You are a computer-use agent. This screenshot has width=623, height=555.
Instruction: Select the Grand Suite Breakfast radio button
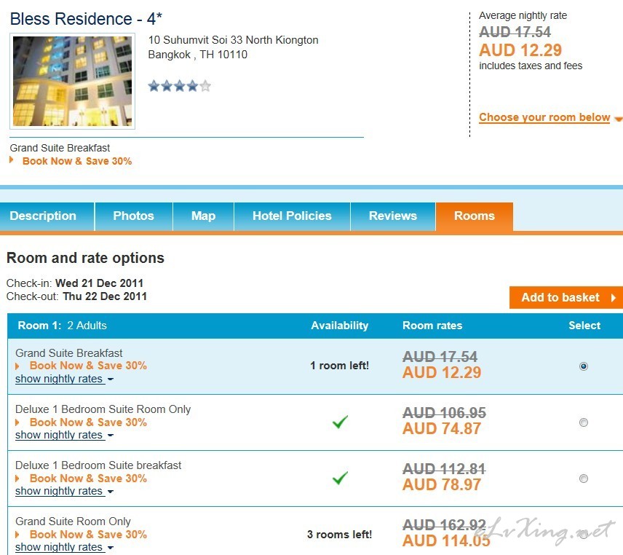tap(584, 366)
